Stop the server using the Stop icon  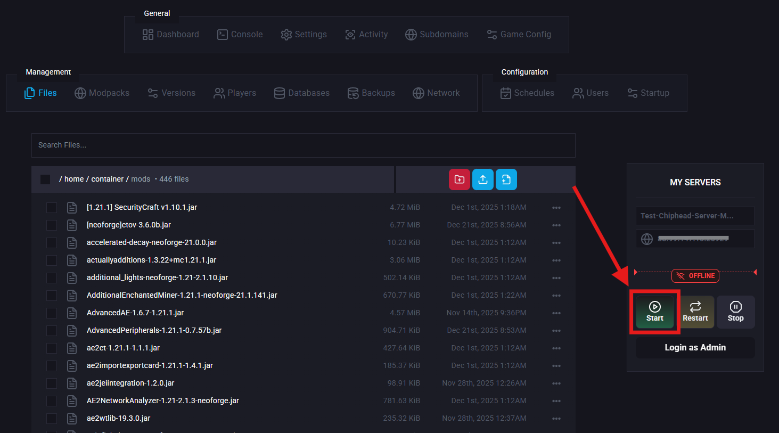click(x=736, y=312)
